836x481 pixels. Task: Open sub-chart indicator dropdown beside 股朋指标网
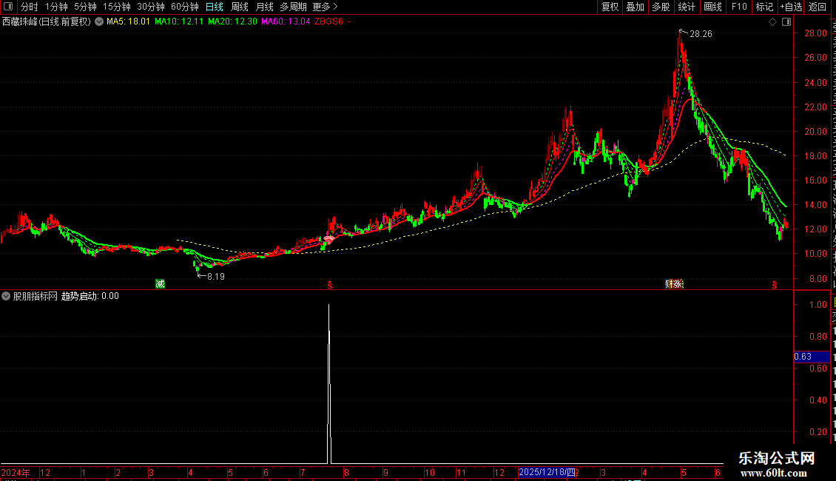click(6, 296)
